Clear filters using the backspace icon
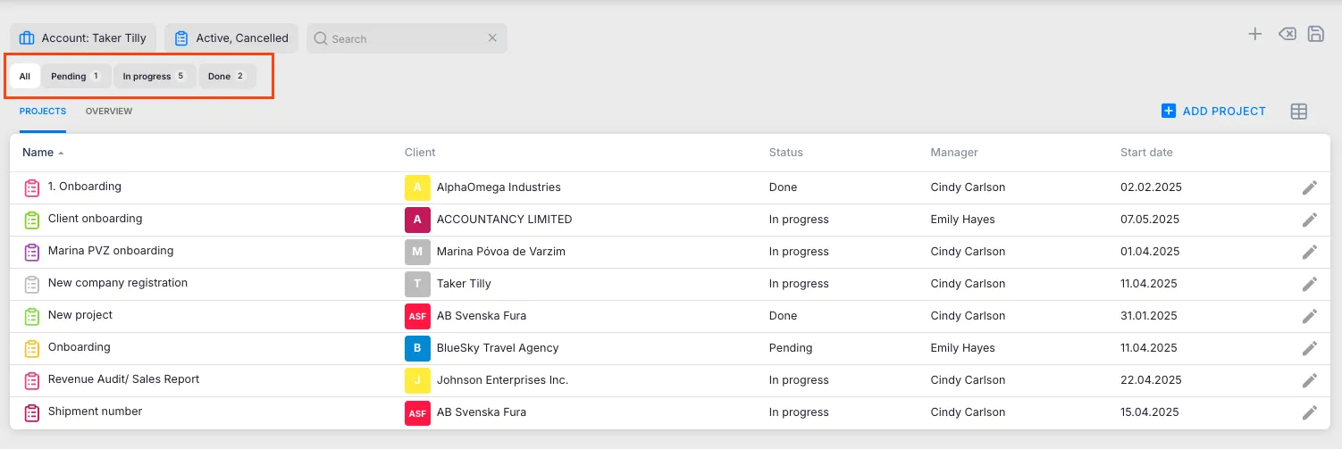Viewport: 1342px width, 449px height. pyautogui.click(x=1287, y=34)
